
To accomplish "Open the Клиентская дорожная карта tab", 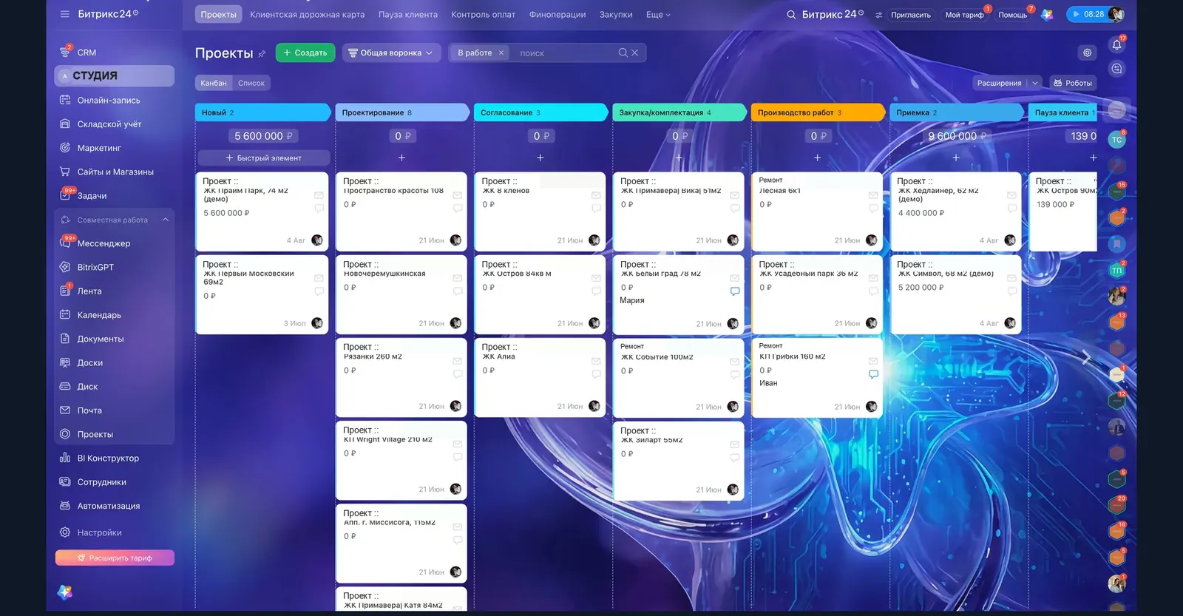I will coord(307,15).
